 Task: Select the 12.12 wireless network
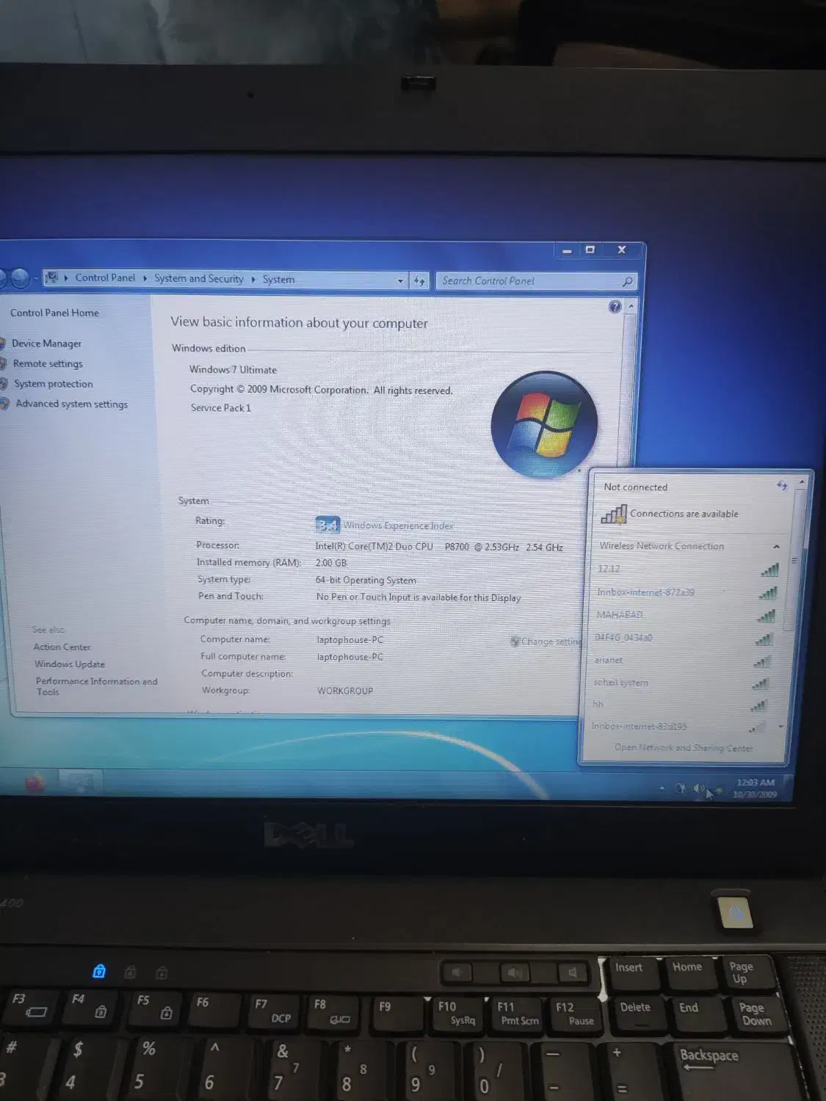pyautogui.click(x=687, y=570)
